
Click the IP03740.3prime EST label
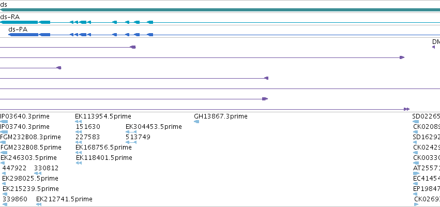[25, 127]
